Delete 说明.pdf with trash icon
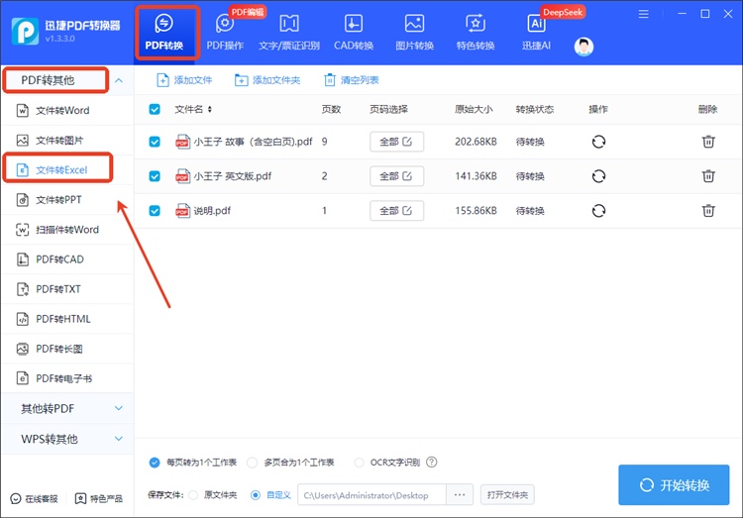Screen dimensions: 743x518 point(708,210)
